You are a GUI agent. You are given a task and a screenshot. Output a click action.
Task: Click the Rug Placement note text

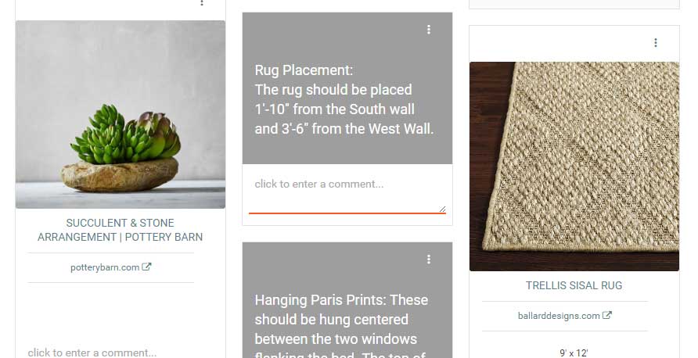point(344,99)
